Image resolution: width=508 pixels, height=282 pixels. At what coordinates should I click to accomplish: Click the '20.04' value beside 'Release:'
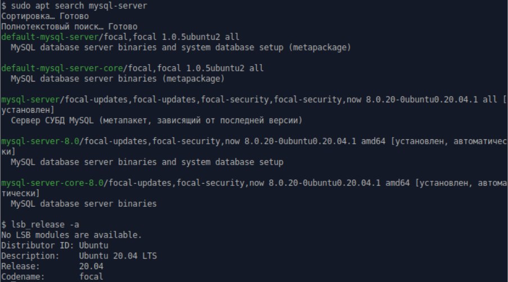click(91, 266)
